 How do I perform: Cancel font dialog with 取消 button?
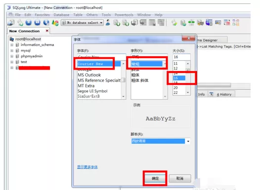pos(180,178)
